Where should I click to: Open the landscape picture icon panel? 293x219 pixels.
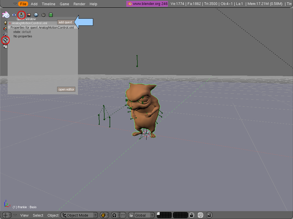[29, 15]
